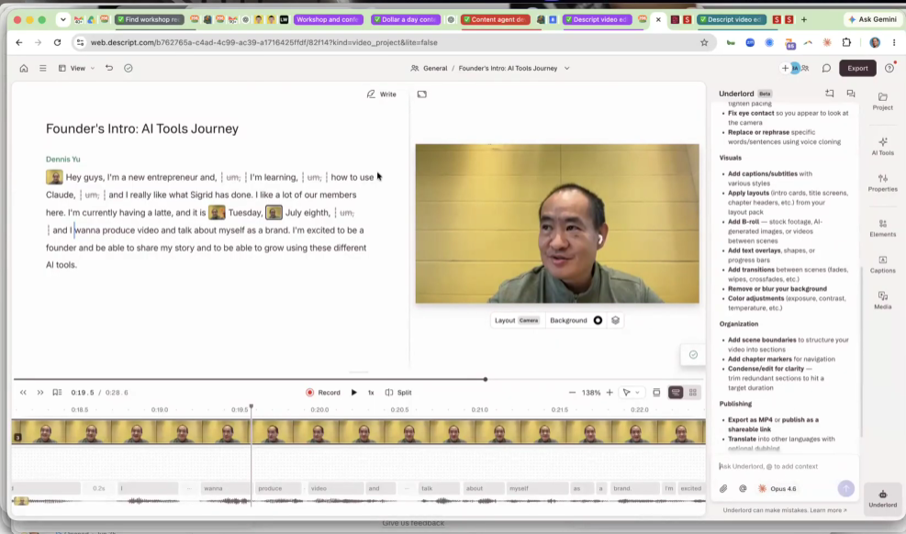Expand the View dropdown menu

pos(77,68)
